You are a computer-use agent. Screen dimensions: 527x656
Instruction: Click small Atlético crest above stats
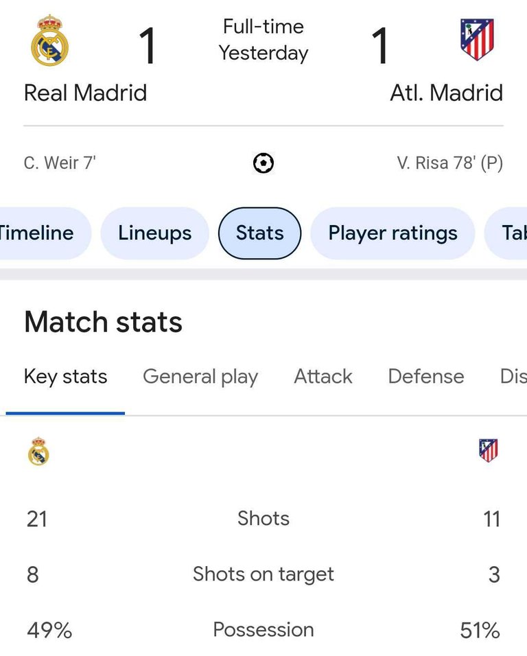(x=488, y=450)
